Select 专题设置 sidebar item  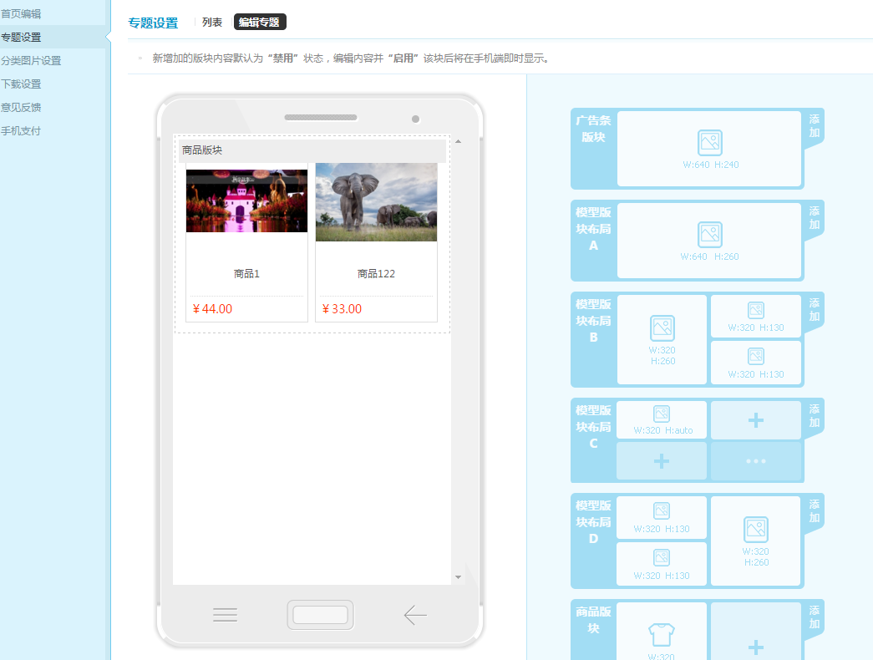21,38
